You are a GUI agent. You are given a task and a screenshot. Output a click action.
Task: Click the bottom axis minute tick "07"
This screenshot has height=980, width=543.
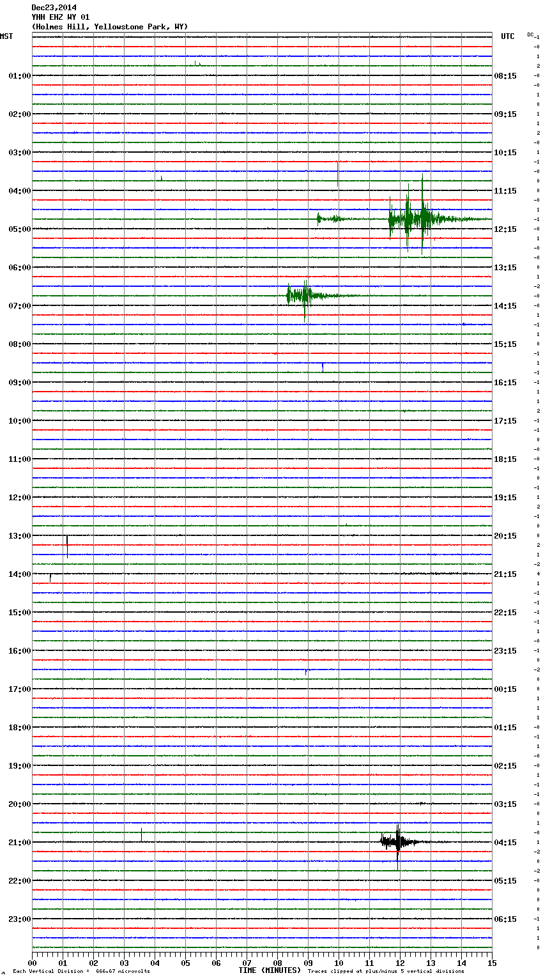click(247, 963)
